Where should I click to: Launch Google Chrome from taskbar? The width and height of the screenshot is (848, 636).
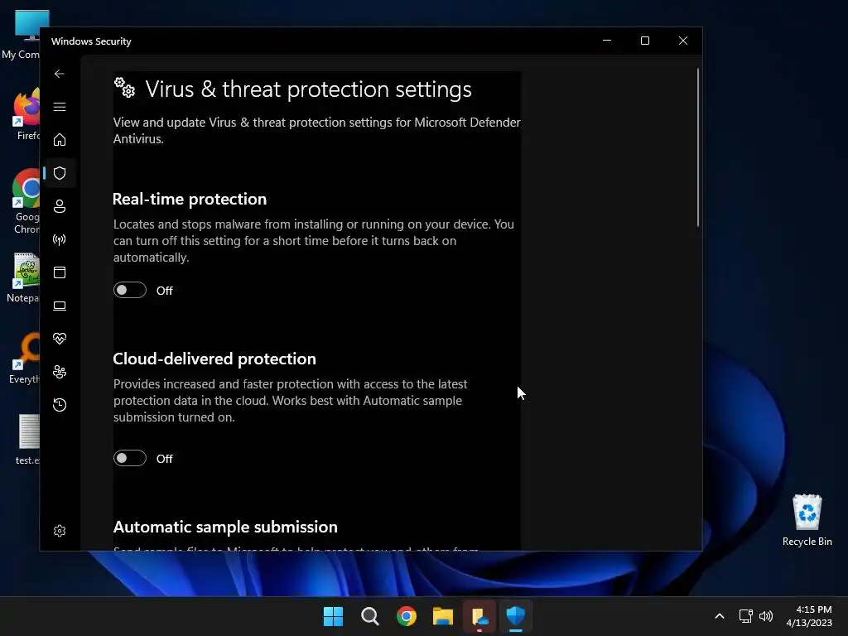click(x=407, y=616)
